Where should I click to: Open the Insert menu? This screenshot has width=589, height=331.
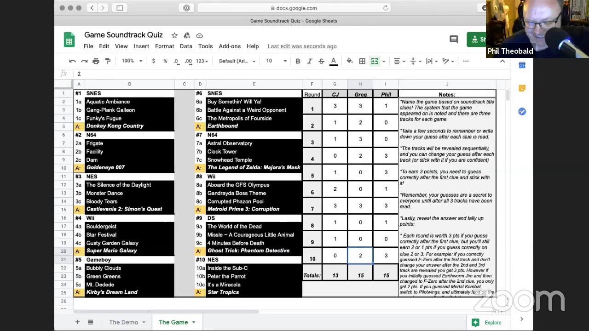click(x=141, y=46)
